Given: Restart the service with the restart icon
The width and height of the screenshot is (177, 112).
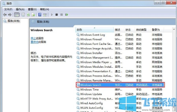Looking at the screenshot, I should 67,15.
